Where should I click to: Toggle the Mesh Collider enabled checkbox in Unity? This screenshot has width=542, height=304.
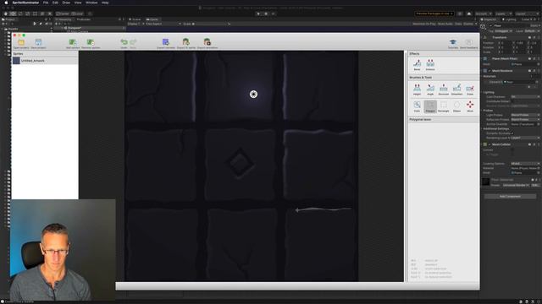pos(489,144)
